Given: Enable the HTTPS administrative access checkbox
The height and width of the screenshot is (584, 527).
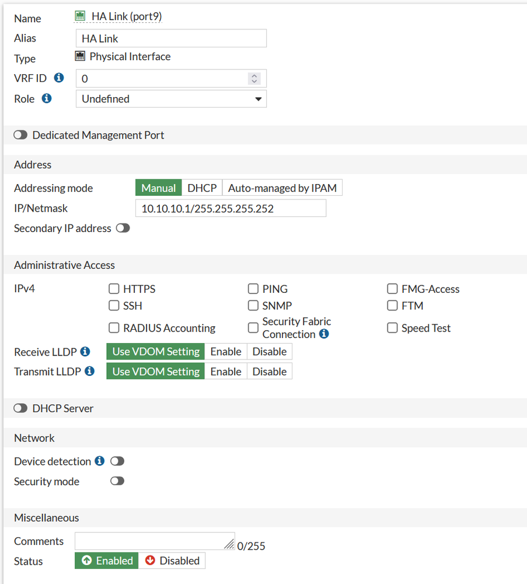Looking at the screenshot, I should coord(114,289).
